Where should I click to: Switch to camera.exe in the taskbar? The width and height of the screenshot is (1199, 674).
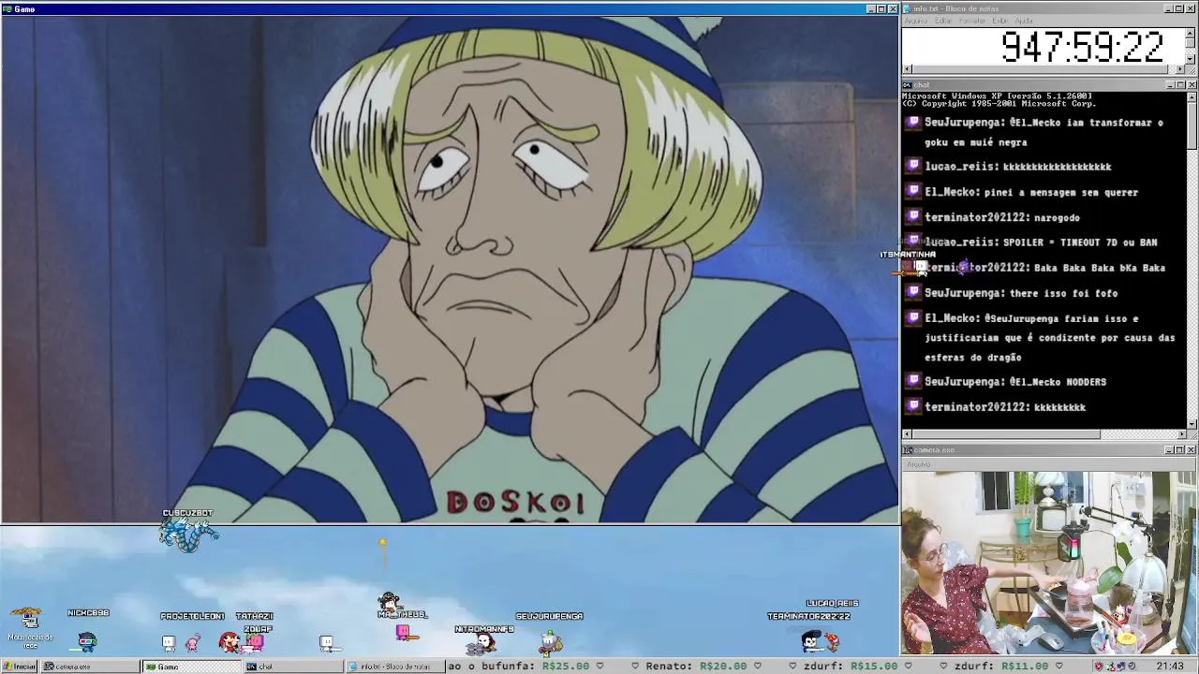coord(90,667)
